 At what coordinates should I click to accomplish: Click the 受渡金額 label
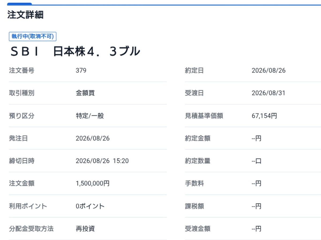[197, 228]
